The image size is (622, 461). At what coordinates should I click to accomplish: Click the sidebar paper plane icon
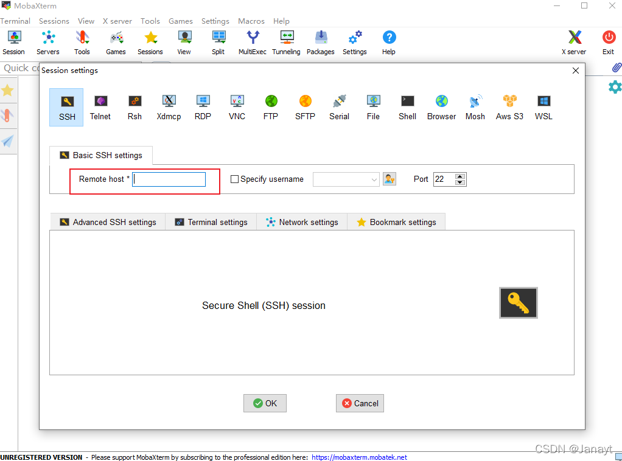point(7,140)
